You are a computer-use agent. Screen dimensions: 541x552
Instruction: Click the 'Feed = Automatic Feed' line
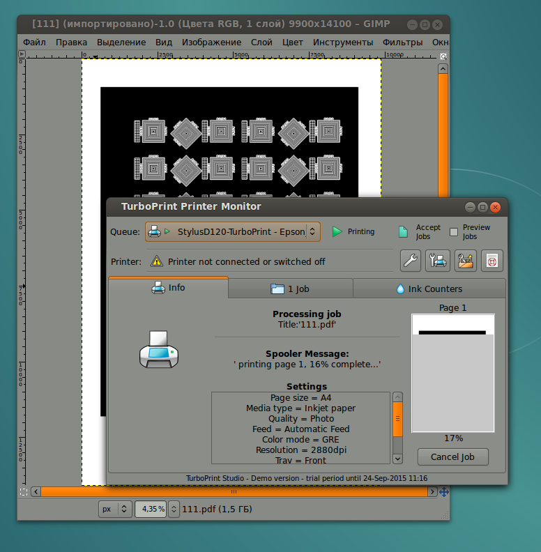301,429
